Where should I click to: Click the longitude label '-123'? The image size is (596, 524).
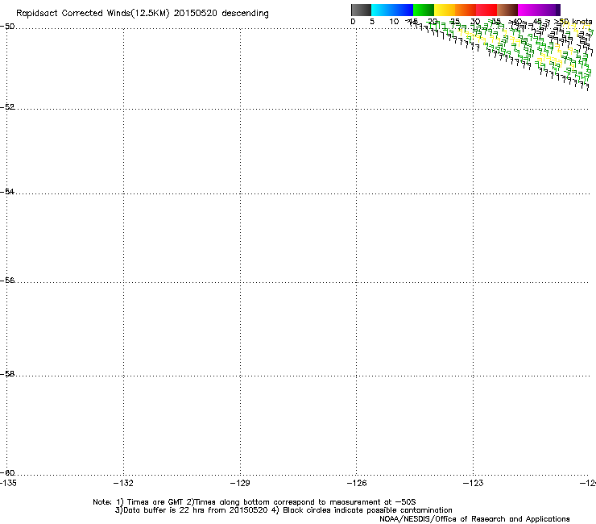[x=474, y=483]
